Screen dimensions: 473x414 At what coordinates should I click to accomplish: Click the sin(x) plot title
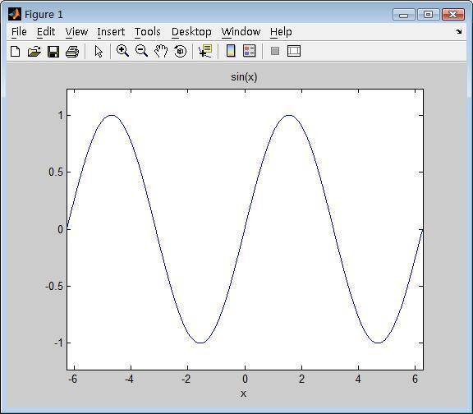pos(244,77)
